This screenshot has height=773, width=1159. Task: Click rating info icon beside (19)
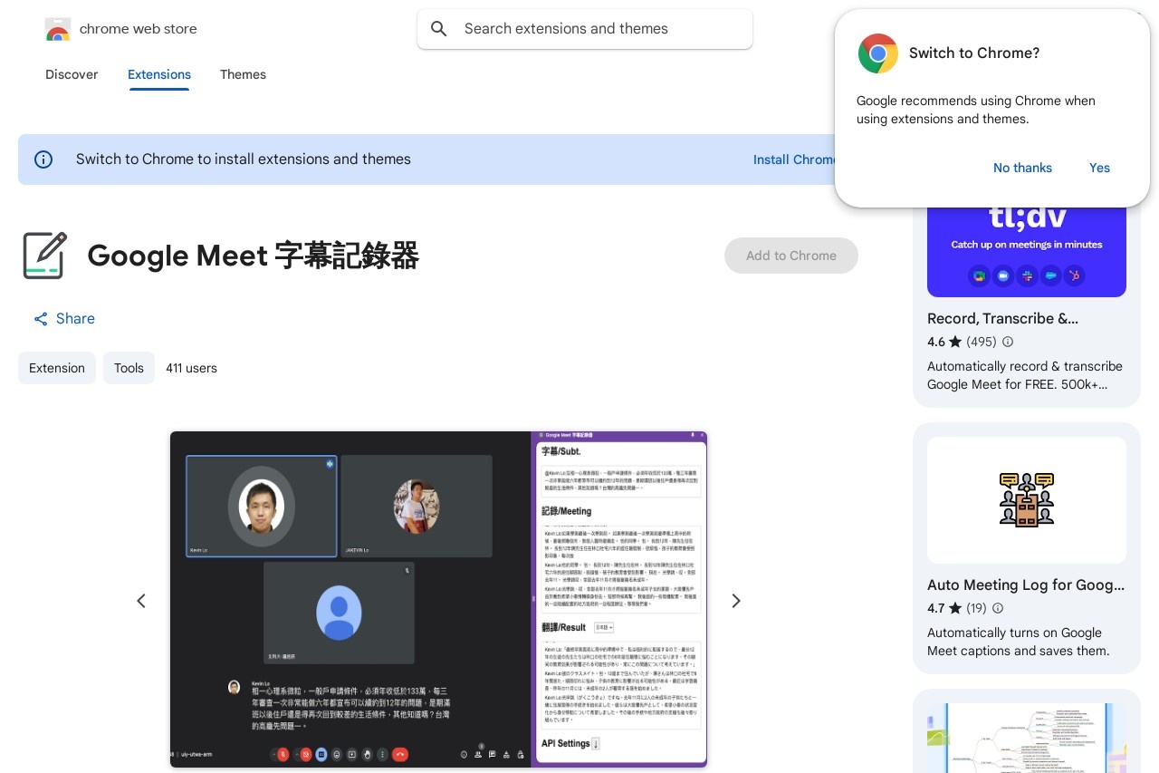[x=998, y=609]
